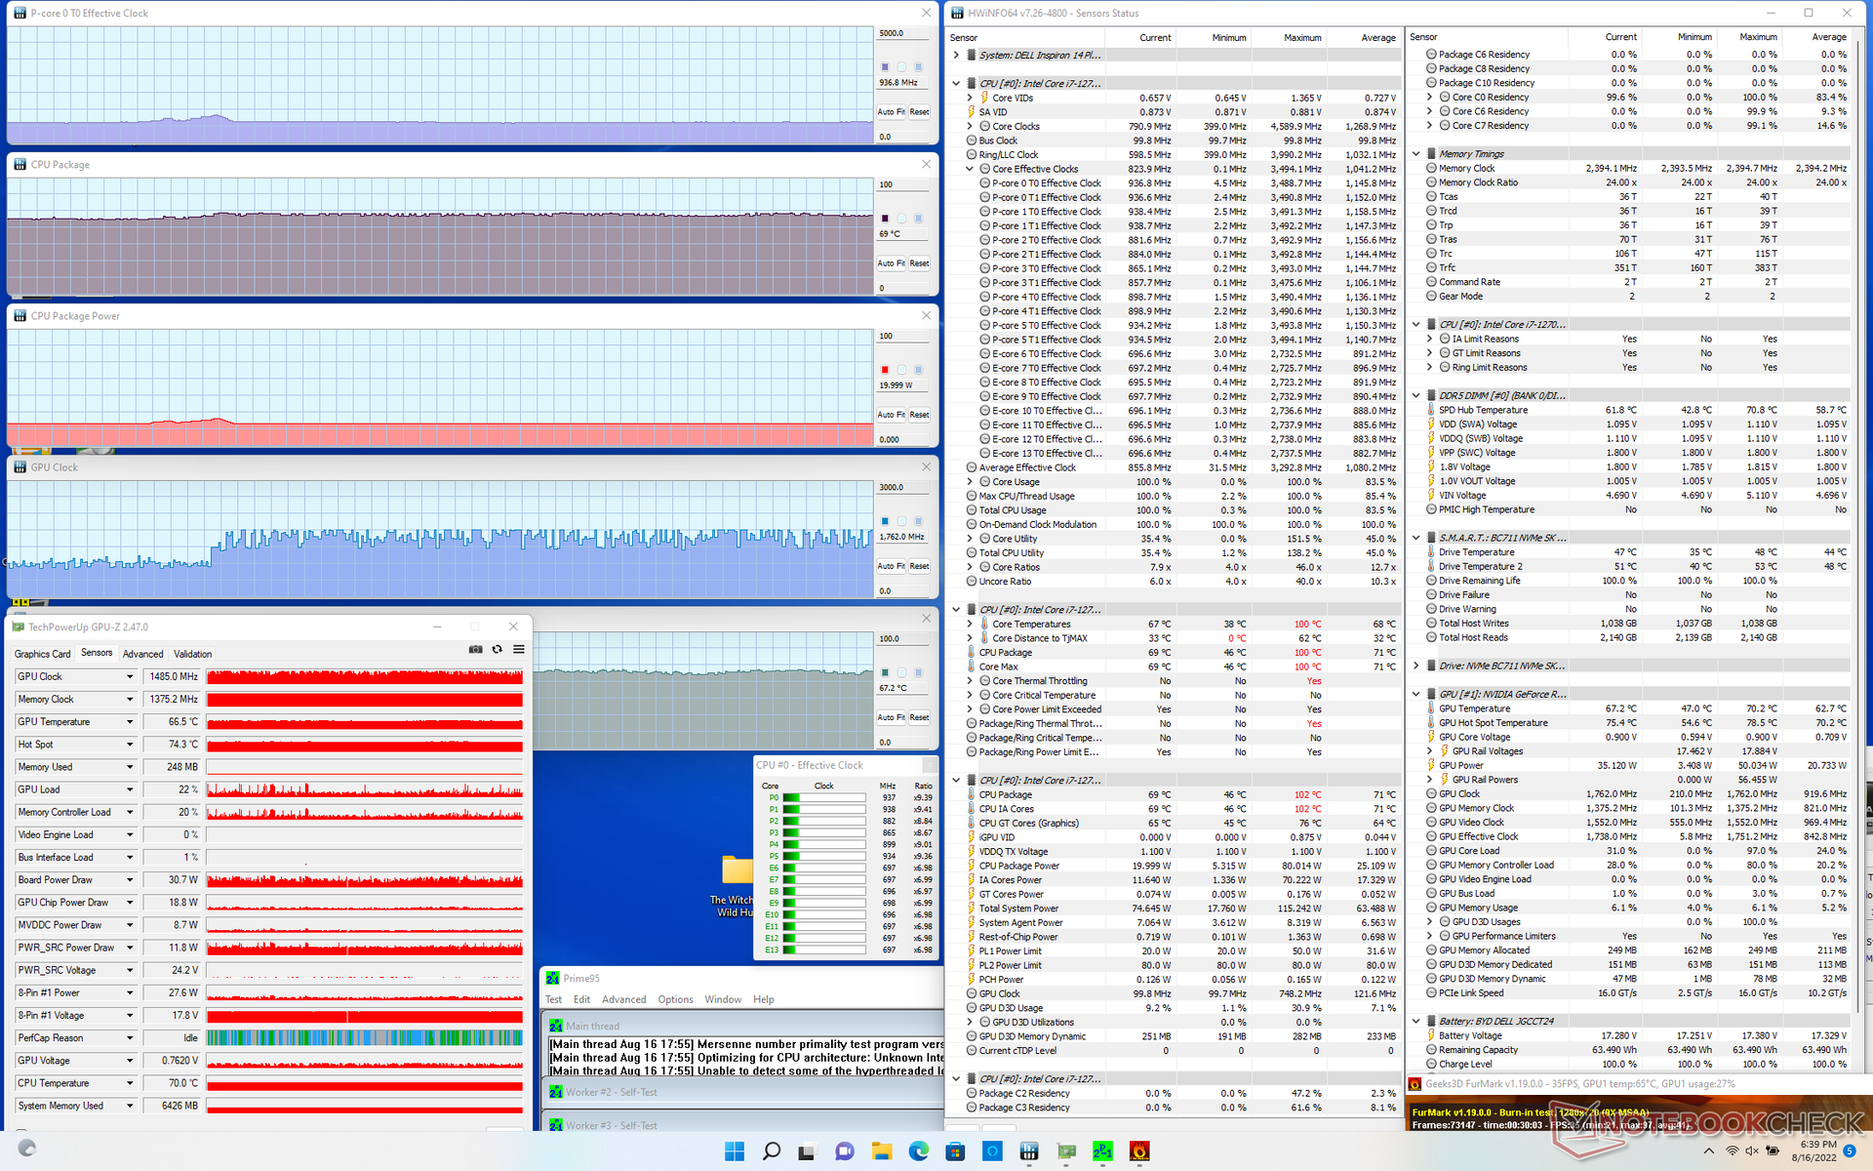Open File Explorer from the taskbar
This screenshot has height=1171, width=1873.
tap(882, 1151)
